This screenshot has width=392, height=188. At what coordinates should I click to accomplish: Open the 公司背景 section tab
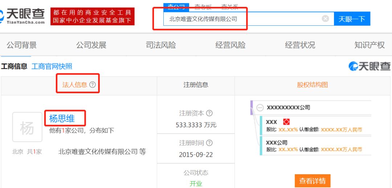(21, 45)
